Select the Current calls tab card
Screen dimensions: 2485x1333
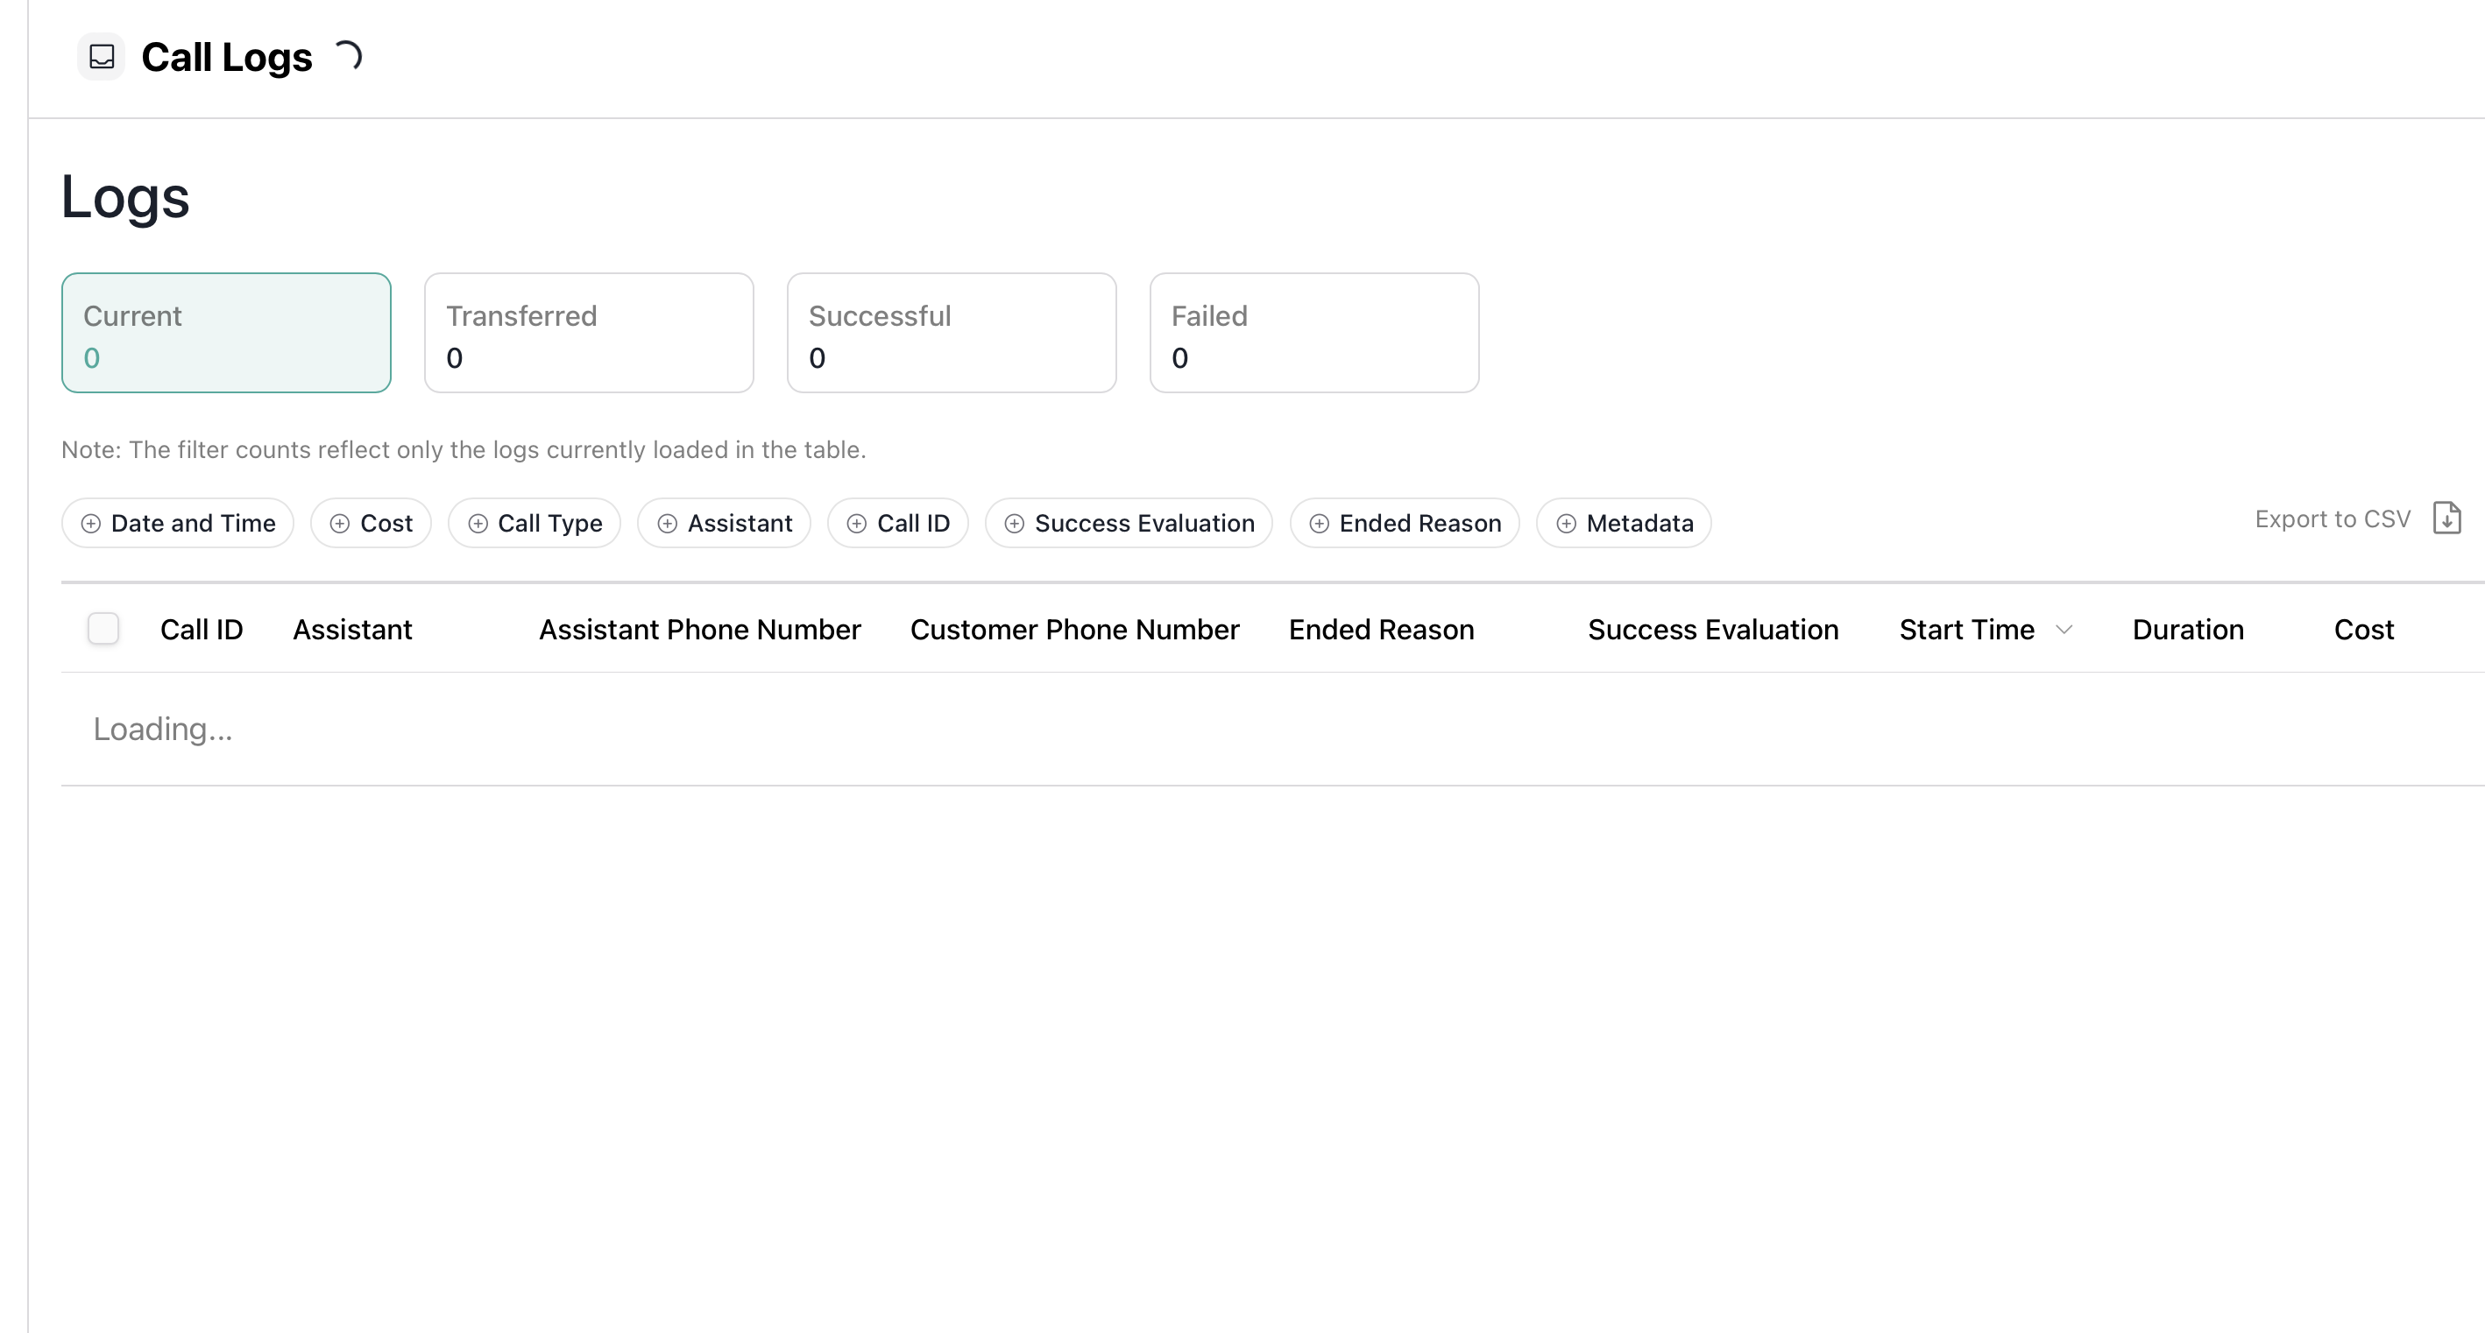(226, 333)
